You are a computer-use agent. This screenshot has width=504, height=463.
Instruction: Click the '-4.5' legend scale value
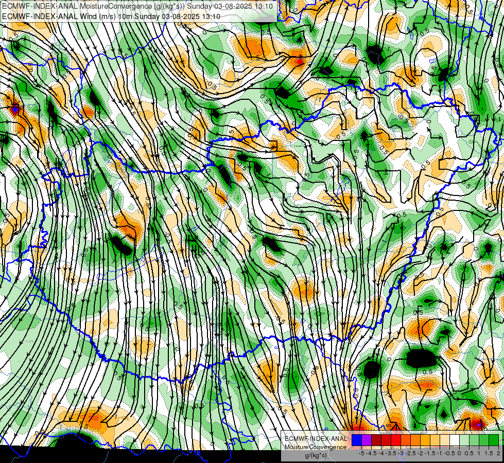(371, 453)
